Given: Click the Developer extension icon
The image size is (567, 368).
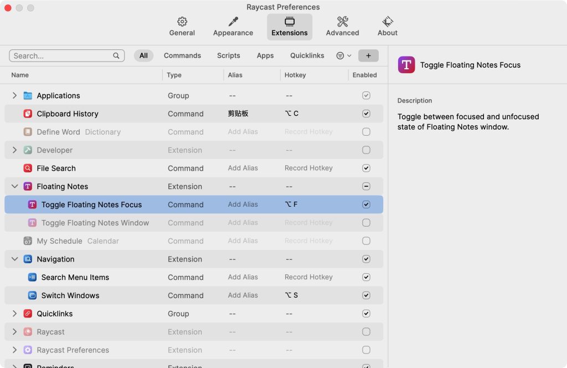Looking at the screenshot, I should (28, 150).
